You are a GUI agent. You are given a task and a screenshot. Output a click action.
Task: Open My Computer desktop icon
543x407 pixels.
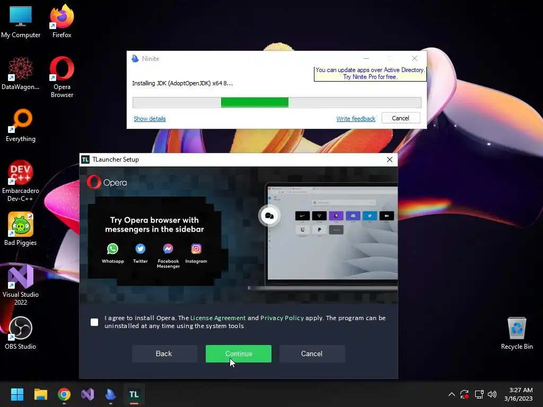coord(21,21)
